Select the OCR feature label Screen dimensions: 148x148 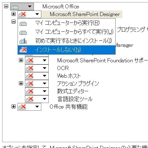tap(63, 68)
